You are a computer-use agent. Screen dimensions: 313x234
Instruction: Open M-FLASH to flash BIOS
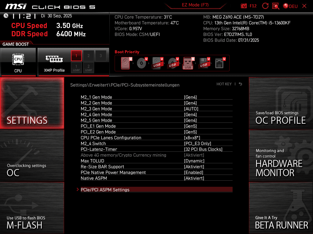[32, 208]
